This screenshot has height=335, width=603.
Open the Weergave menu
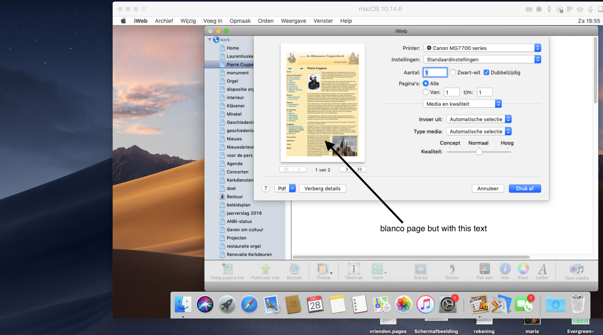click(293, 21)
